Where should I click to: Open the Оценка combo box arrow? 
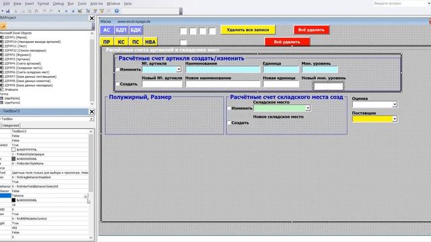point(395,104)
